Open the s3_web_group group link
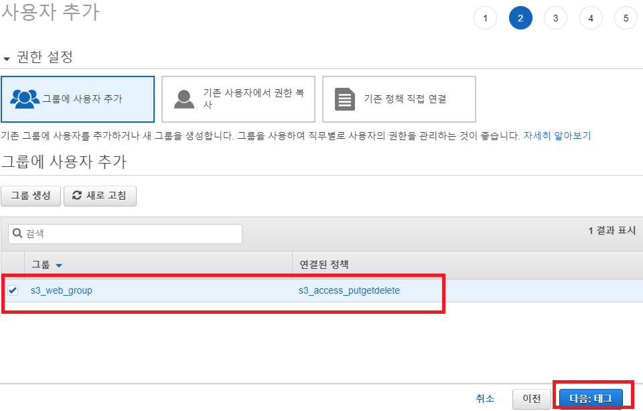The image size is (643, 411). (x=62, y=290)
